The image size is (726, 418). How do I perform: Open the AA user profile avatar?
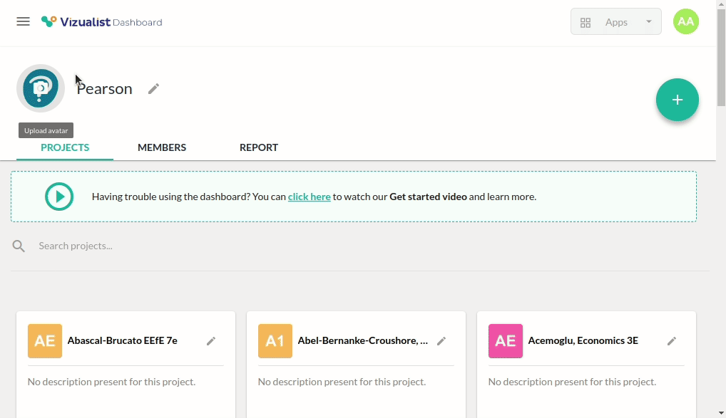click(685, 21)
